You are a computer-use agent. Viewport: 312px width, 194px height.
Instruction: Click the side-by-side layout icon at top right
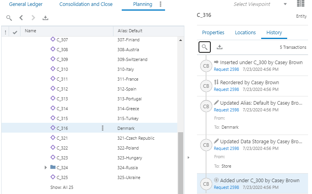301,4
